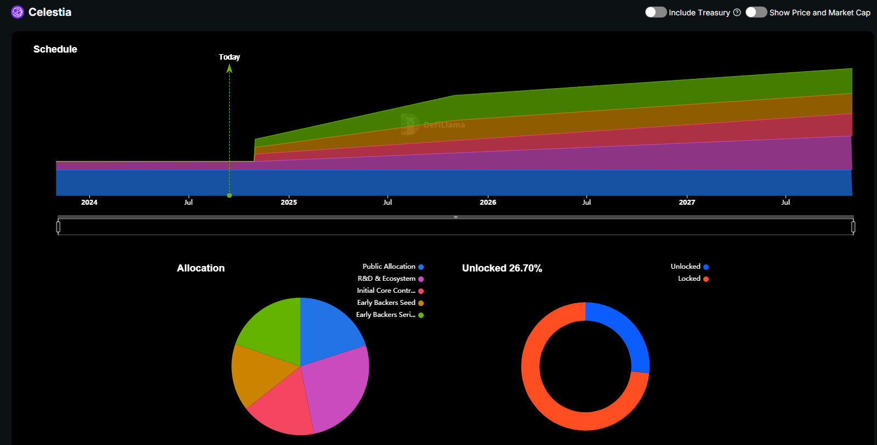
Task: Click the center grip of the range slider
Action: pyautogui.click(x=455, y=217)
